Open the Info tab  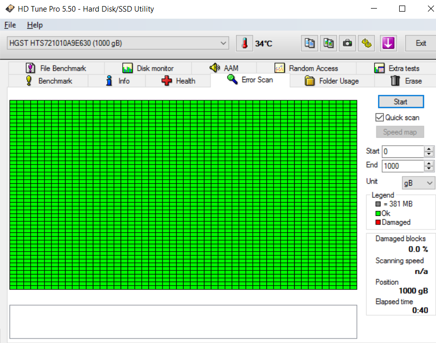tap(117, 81)
